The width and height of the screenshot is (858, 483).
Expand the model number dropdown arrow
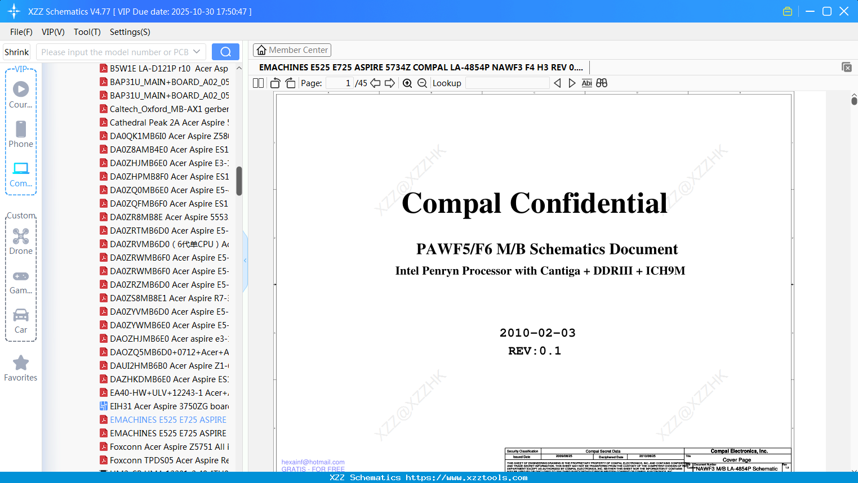tap(197, 52)
